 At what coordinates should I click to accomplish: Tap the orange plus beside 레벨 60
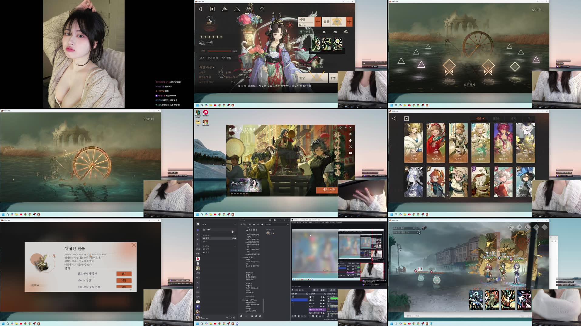point(318,22)
